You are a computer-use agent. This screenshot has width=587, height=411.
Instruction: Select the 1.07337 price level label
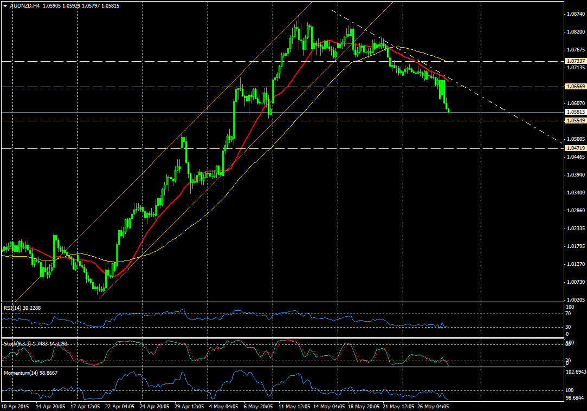tap(575, 61)
